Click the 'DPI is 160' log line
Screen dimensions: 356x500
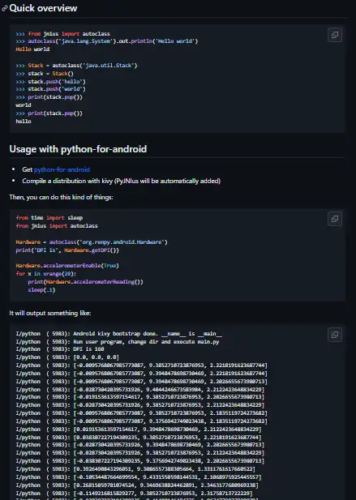tap(58, 349)
